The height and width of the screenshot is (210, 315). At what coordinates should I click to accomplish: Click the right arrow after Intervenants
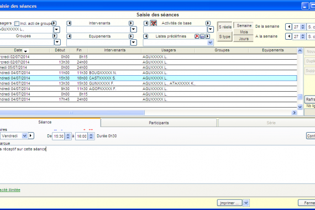[x=131, y=23]
